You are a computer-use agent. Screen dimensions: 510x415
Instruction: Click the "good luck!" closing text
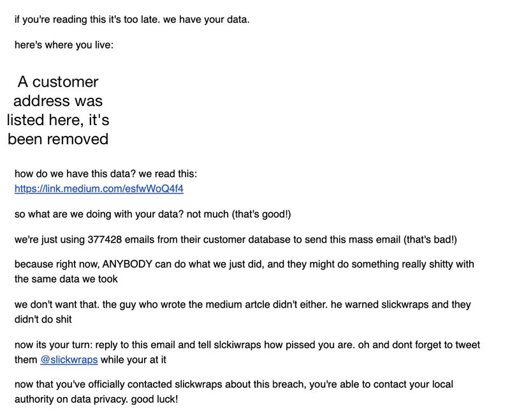tap(154, 399)
